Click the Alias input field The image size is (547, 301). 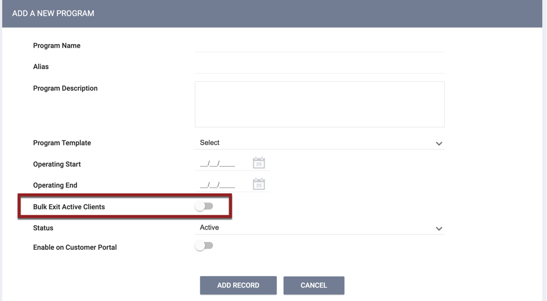[x=320, y=69]
